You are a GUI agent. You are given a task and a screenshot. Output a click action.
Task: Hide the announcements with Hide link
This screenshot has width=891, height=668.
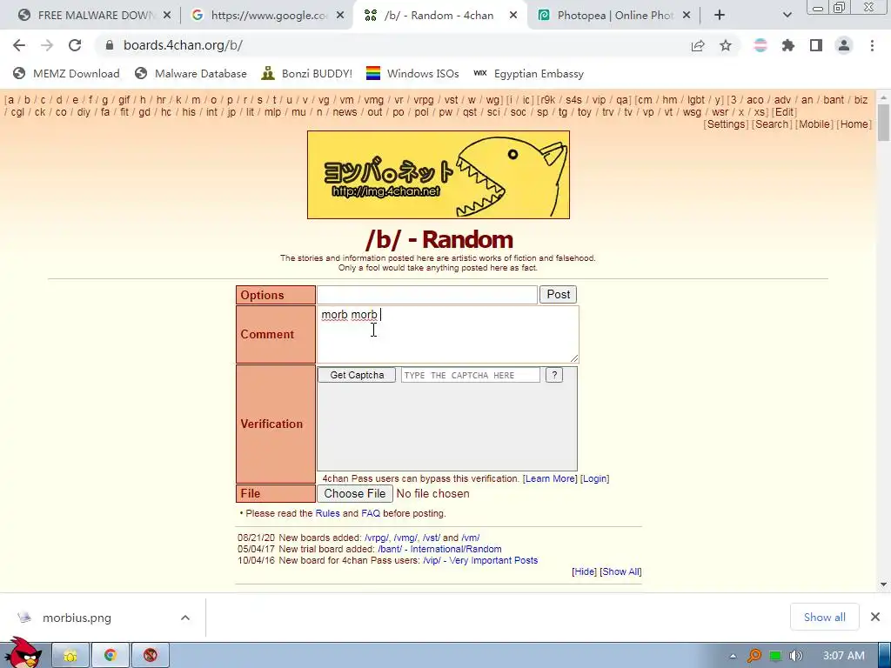[x=584, y=572]
